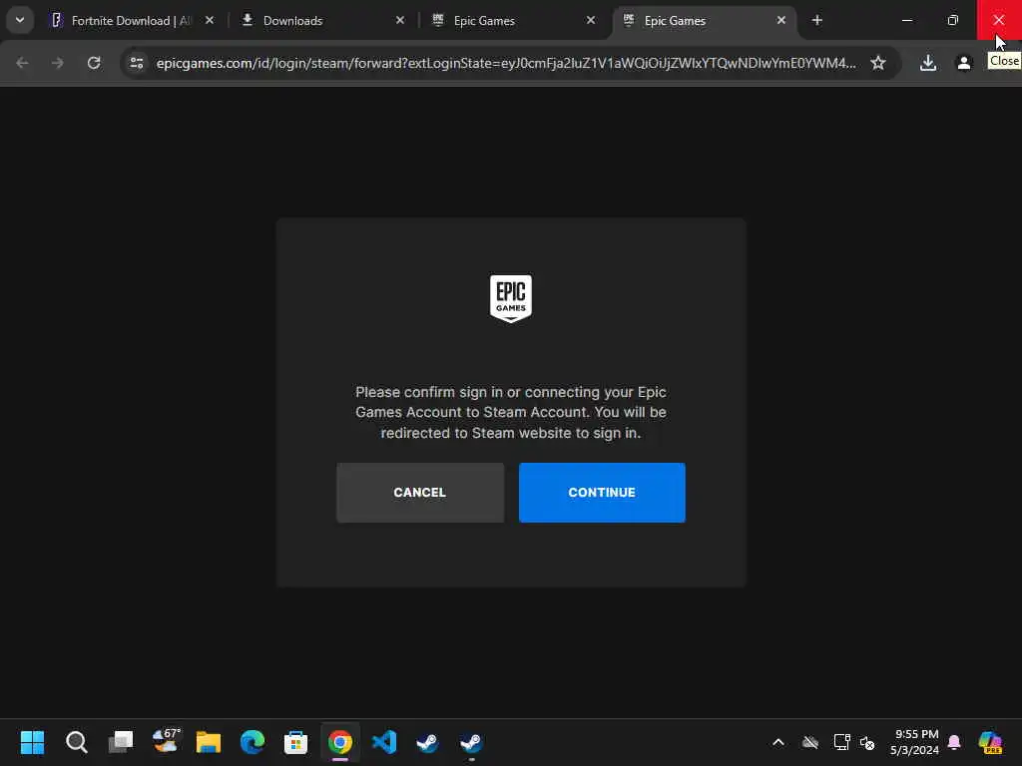Viewport: 1022px width, 766px height.
Task: Close the Downloads tab
Action: [399, 20]
